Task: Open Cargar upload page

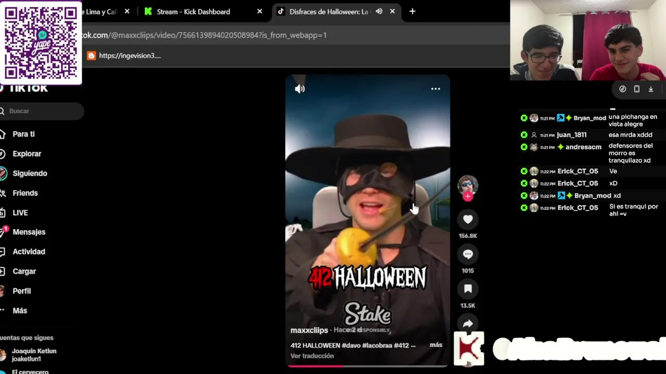Action: click(24, 272)
